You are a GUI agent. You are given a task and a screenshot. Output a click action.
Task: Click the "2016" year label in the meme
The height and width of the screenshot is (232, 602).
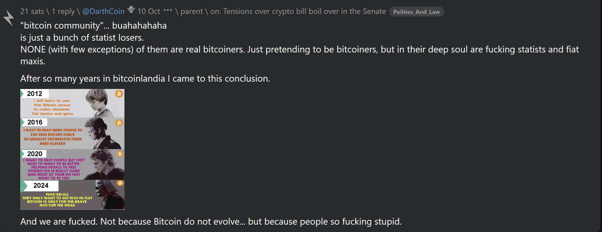35,122
